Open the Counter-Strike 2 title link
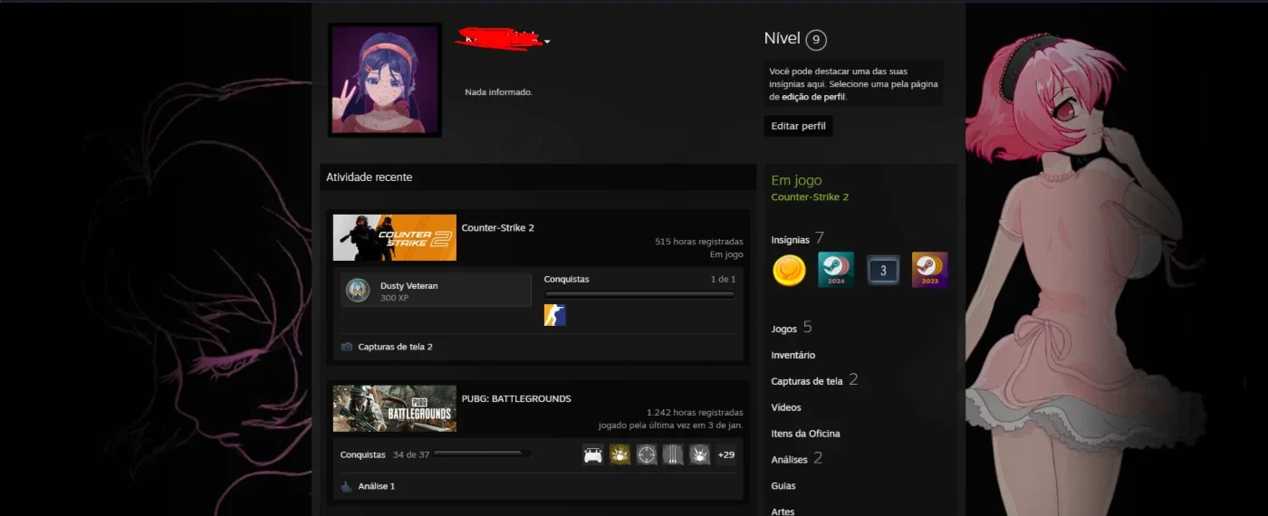The image size is (1268, 516). click(497, 228)
